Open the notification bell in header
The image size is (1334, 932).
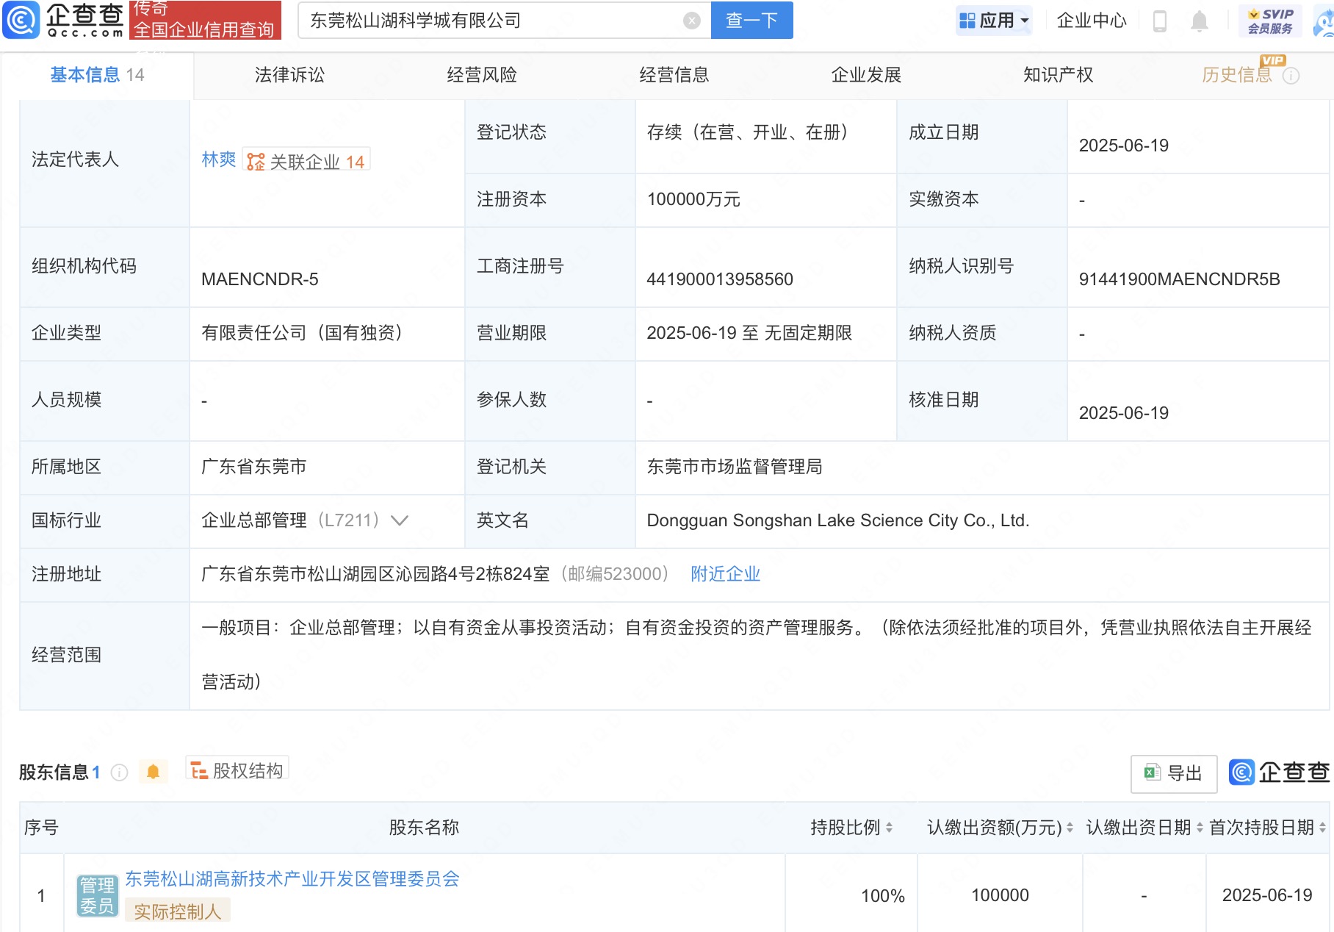pos(1199,21)
